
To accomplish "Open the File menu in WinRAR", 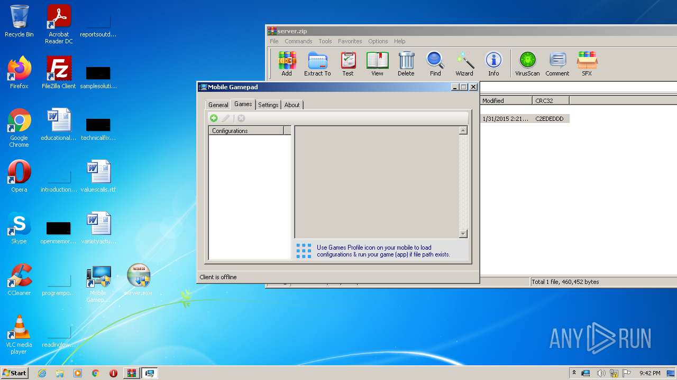I will pyautogui.click(x=274, y=41).
